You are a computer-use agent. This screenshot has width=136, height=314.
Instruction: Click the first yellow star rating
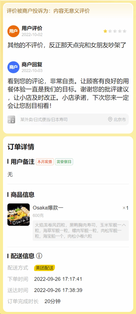(105, 31)
